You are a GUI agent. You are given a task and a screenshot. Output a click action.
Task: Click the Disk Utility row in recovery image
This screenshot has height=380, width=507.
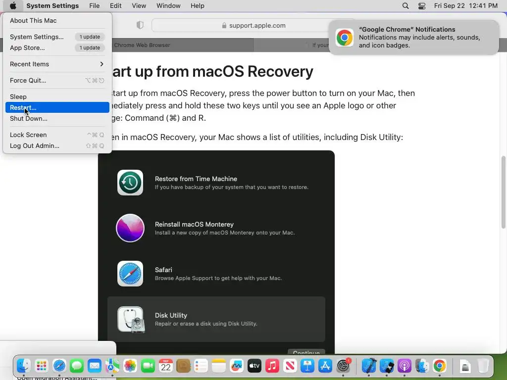(x=216, y=319)
